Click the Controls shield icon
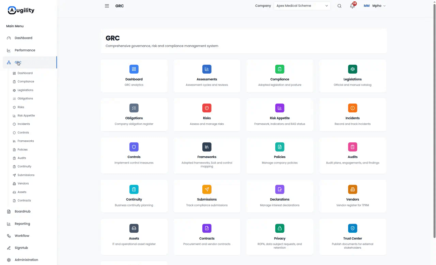The height and width of the screenshot is (265, 436). 134,147
